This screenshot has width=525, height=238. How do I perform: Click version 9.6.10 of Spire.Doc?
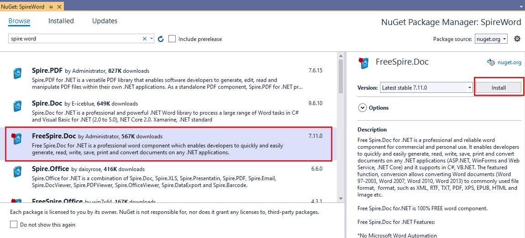click(315, 103)
